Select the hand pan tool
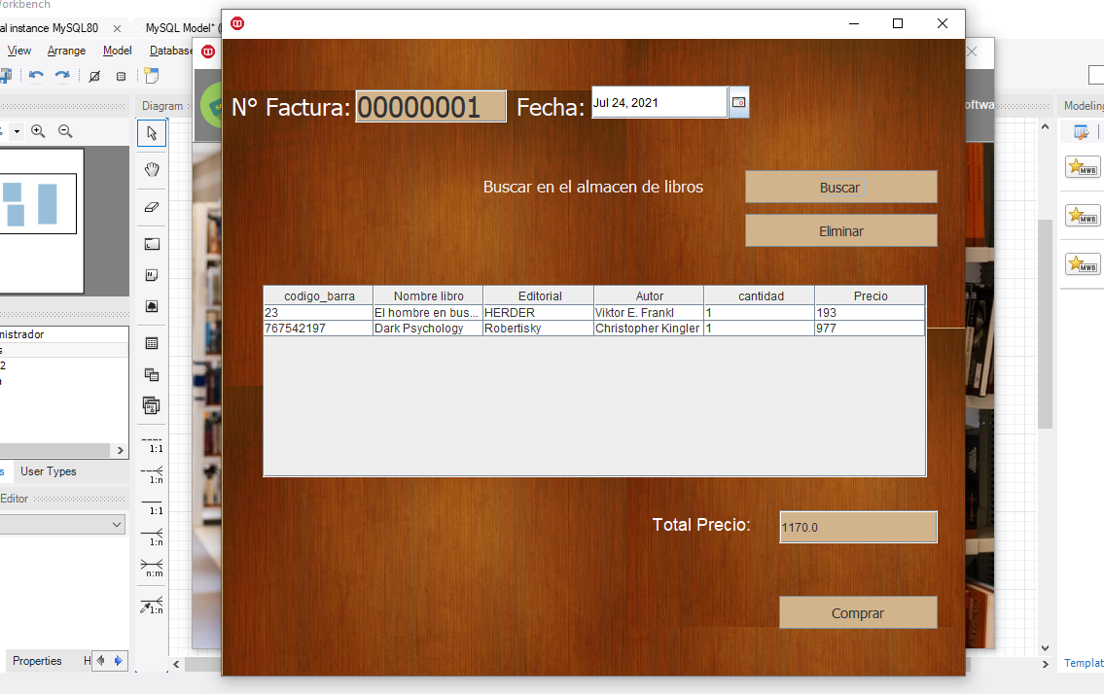1104x694 pixels. point(152,170)
